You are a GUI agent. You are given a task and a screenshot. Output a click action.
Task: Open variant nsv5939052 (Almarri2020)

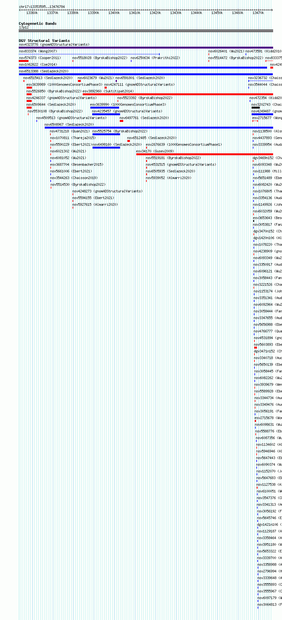coord(169,178)
